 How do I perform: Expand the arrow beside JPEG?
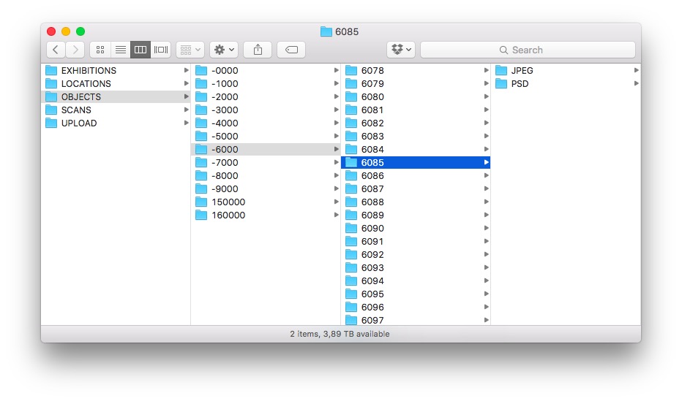point(637,70)
